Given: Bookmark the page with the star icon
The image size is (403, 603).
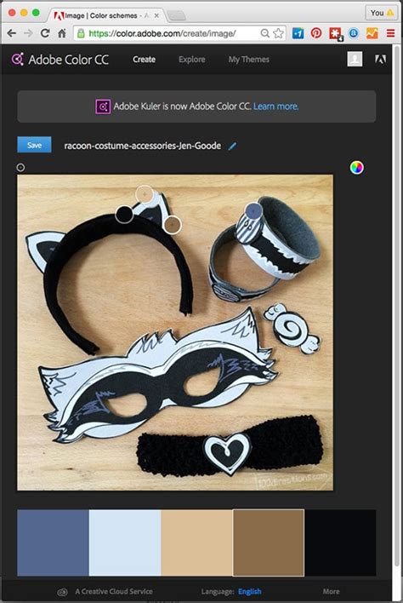Looking at the screenshot, I should (279, 33).
